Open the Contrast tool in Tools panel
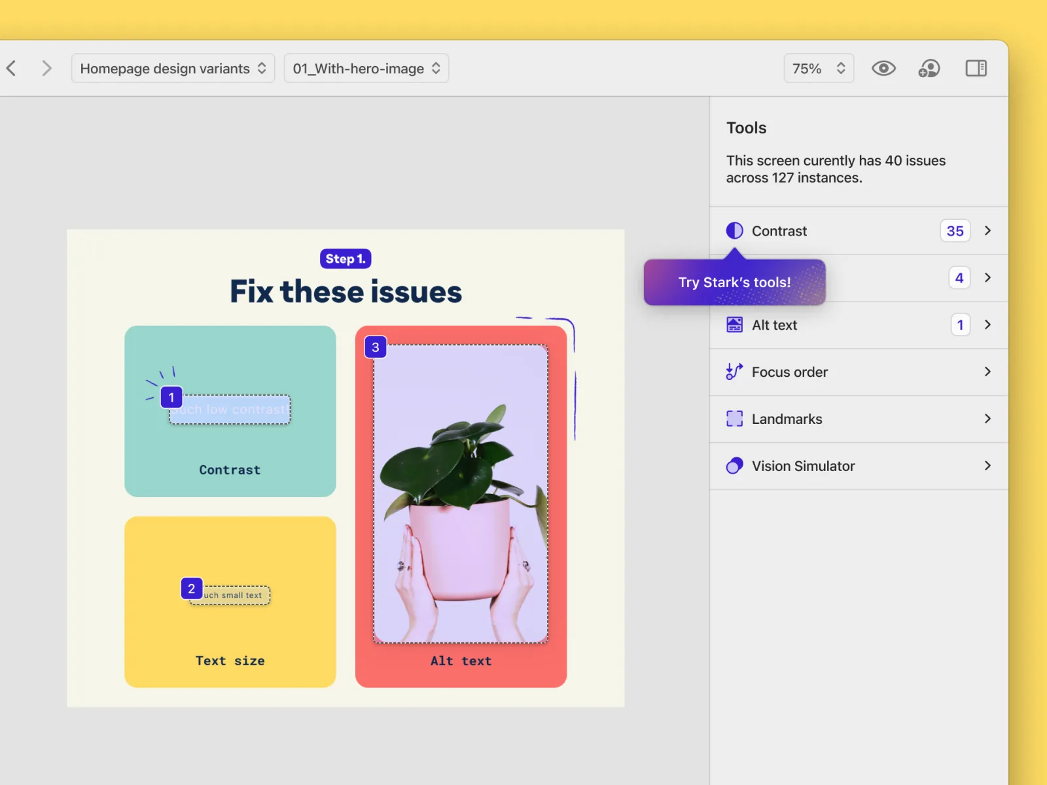Viewport: 1047px width, 785px height. pos(859,231)
